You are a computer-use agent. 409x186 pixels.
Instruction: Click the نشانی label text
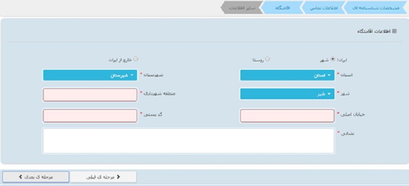pyautogui.click(x=348, y=133)
